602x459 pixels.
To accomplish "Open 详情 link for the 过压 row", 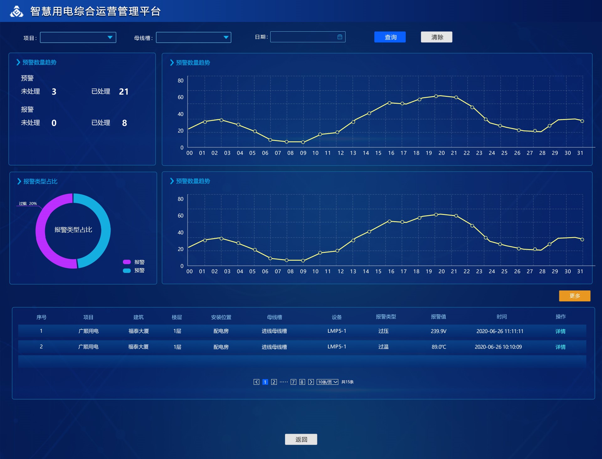I will (560, 331).
